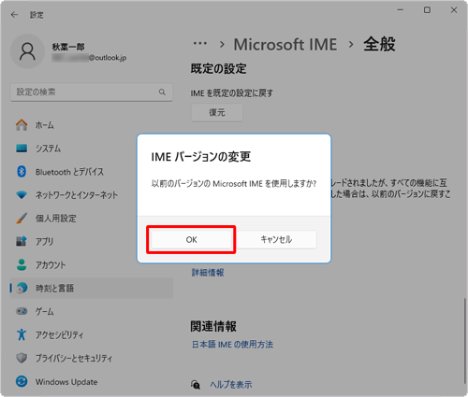The height and width of the screenshot is (397, 468).
Task: Click the Bluetooth icon in the sidebar
Action: point(22,172)
